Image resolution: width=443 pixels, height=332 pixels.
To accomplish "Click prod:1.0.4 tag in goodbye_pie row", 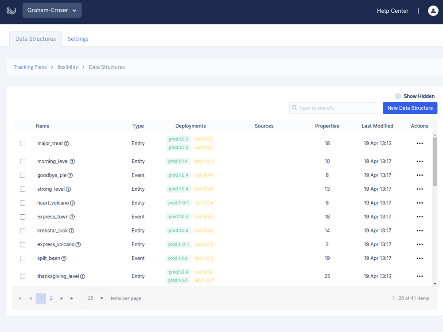I will [179, 175].
